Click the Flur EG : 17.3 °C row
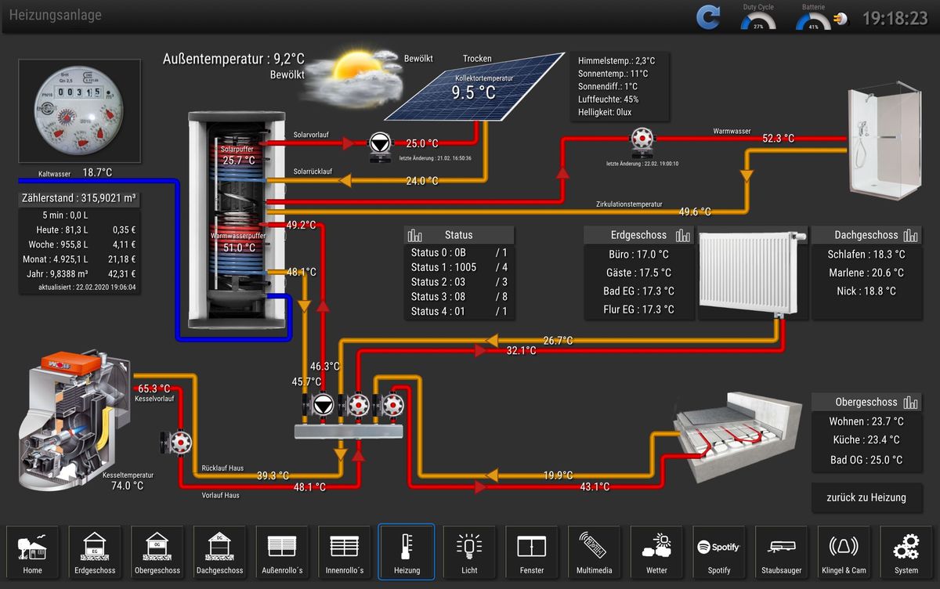 click(x=639, y=309)
